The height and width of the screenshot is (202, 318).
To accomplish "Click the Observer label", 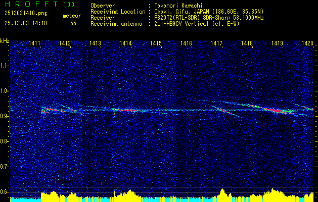I will click(x=103, y=6).
